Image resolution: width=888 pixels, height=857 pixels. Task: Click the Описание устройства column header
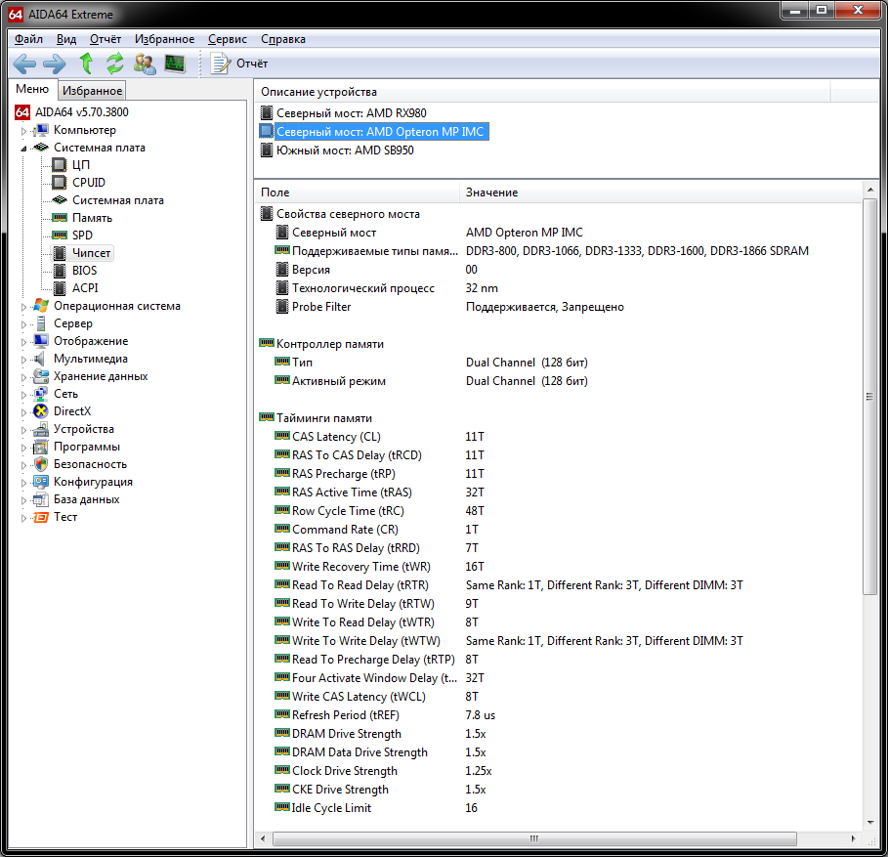(x=542, y=91)
